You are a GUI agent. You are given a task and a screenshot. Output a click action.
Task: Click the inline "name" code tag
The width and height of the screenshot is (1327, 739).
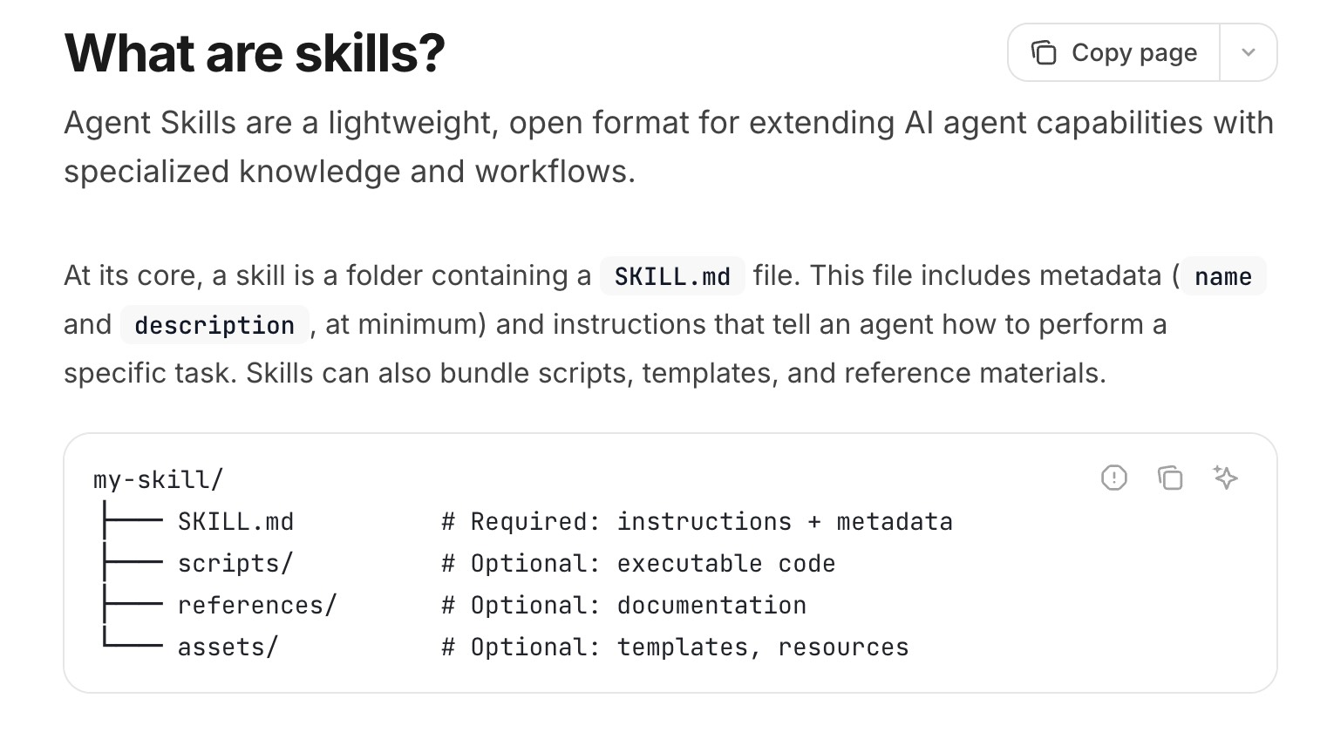click(1222, 276)
